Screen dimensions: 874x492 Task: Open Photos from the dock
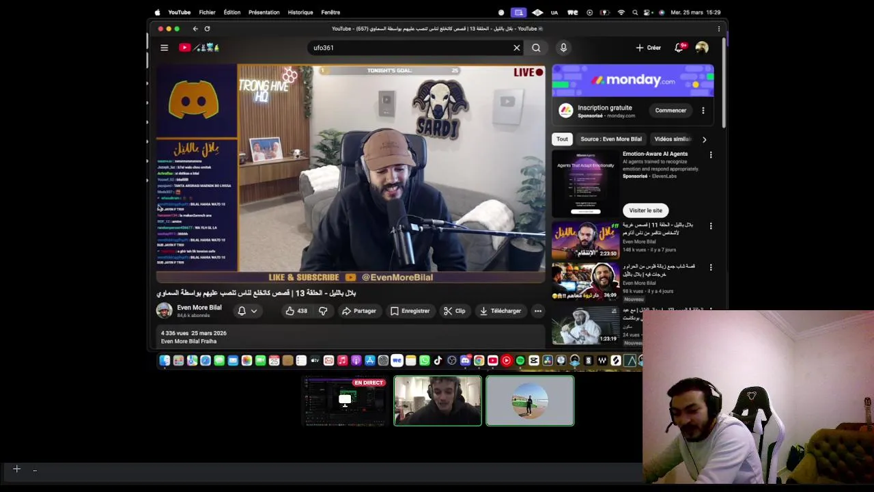click(x=246, y=361)
